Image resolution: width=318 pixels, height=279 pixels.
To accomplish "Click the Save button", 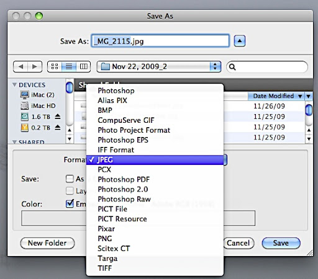I will point(281,243).
